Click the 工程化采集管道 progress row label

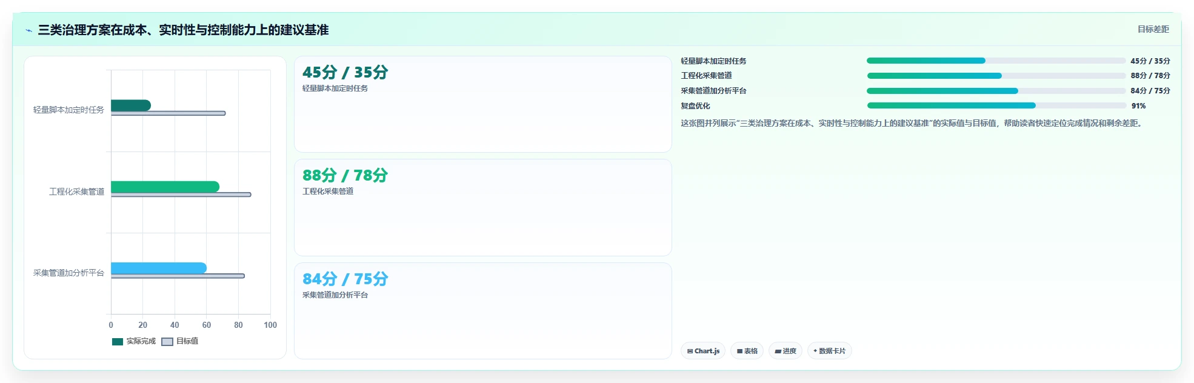[x=706, y=76]
